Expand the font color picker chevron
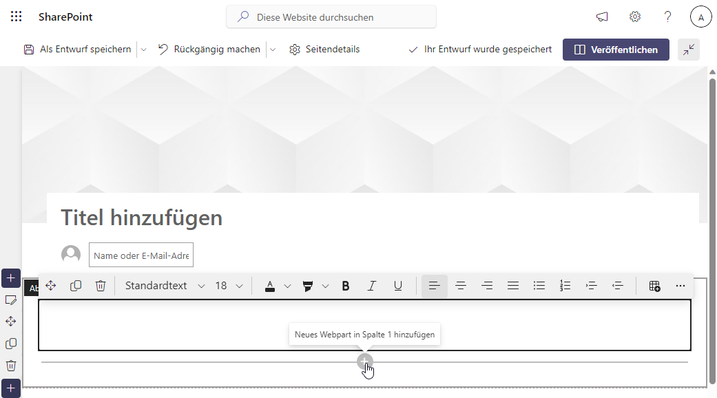Viewport: 717px width, 398px height. pos(288,286)
